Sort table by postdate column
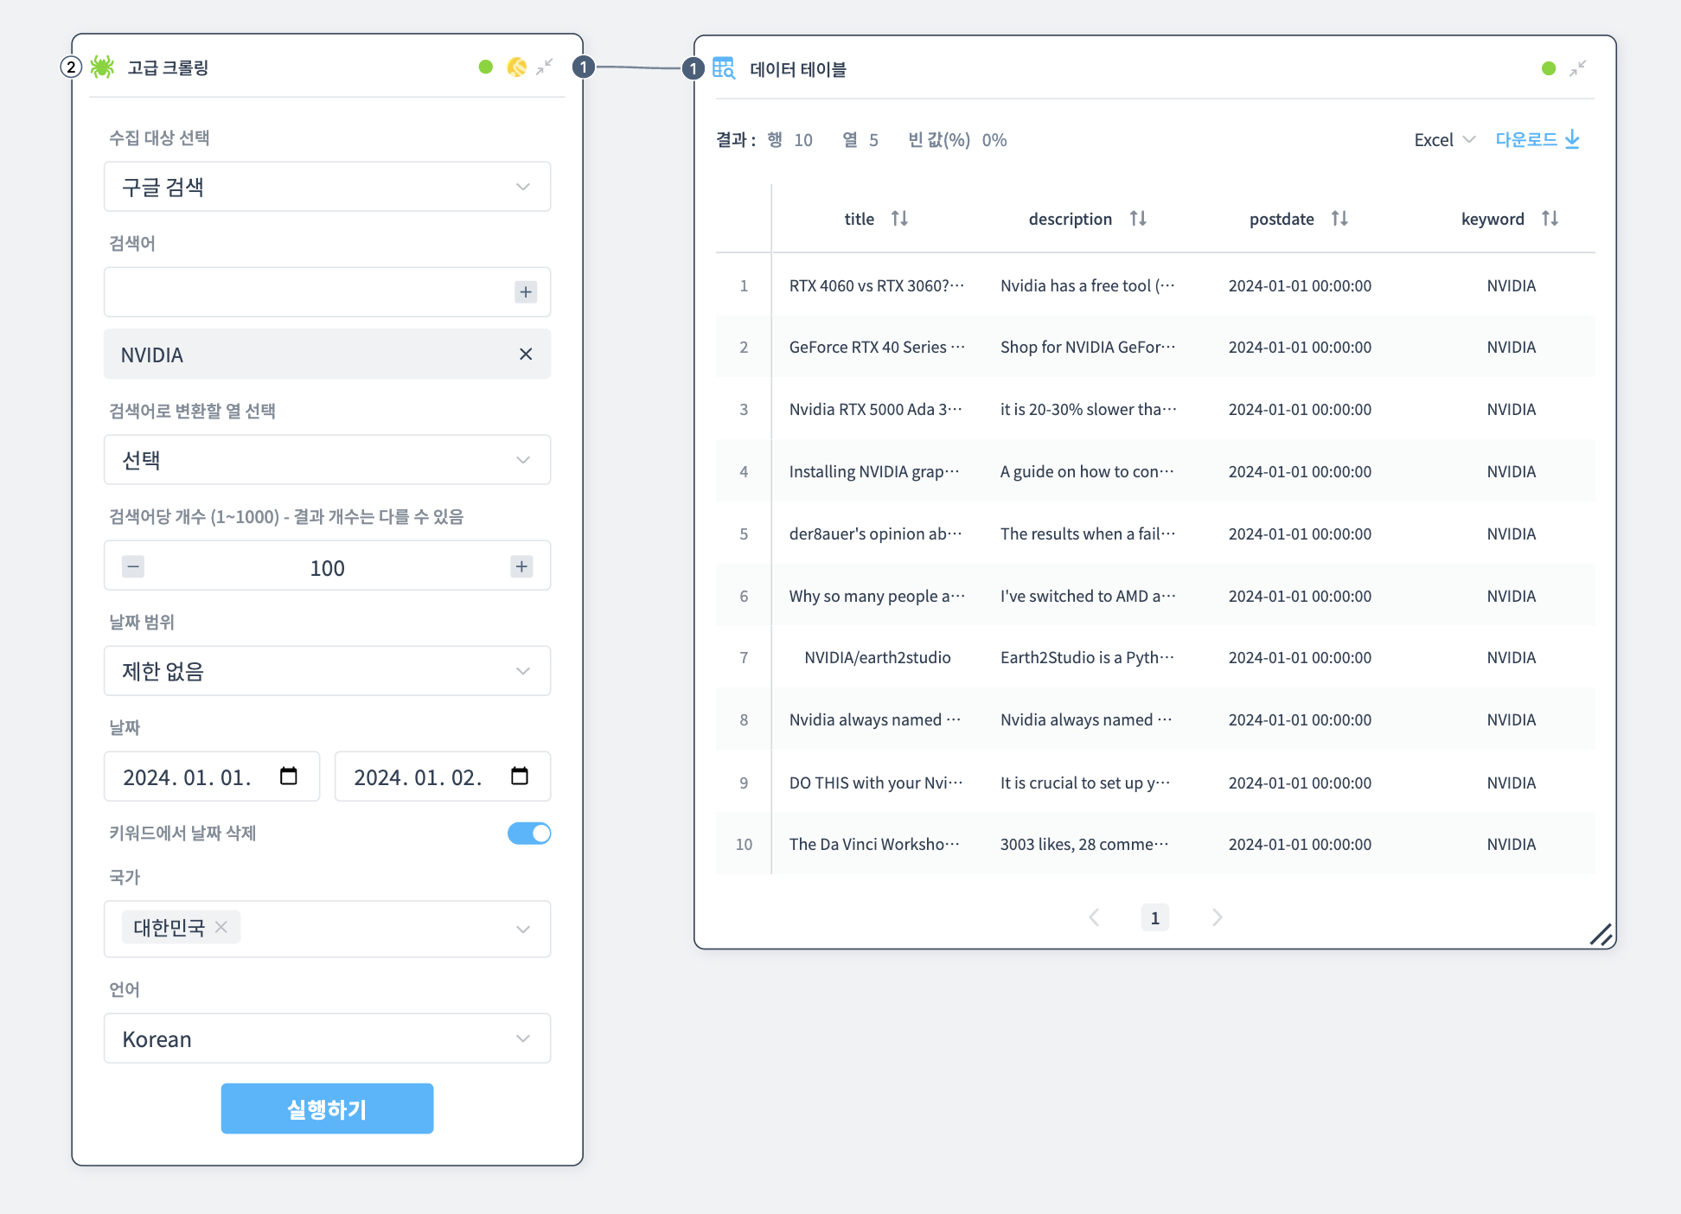This screenshot has width=1681, height=1214. 1339,219
